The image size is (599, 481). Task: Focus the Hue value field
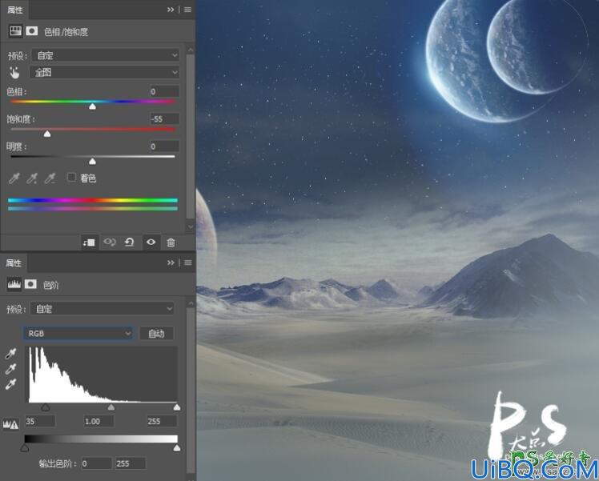(164, 91)
